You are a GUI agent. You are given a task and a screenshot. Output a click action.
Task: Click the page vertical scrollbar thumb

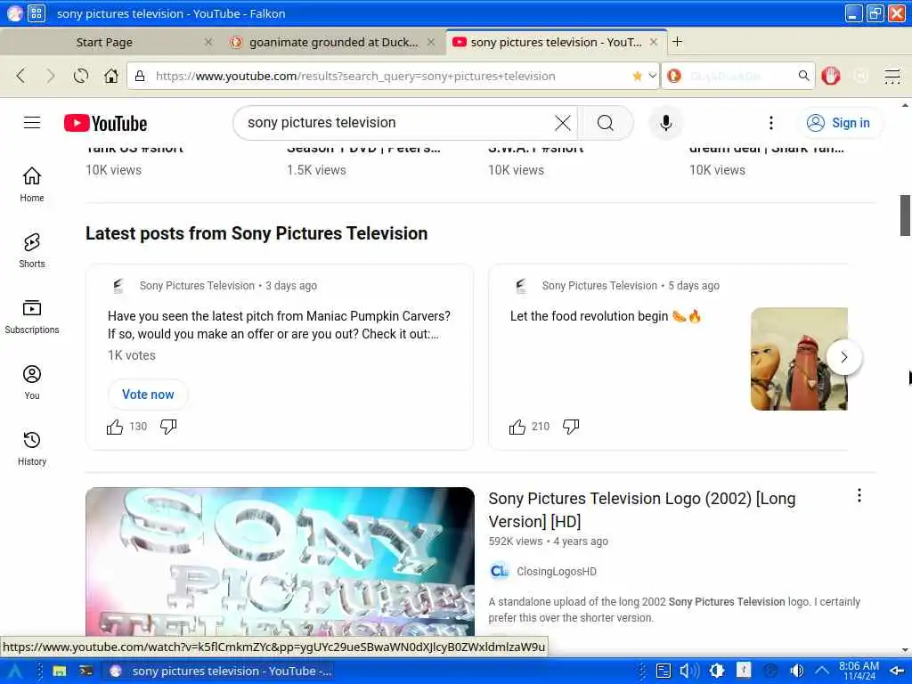[x=905, y=216]
